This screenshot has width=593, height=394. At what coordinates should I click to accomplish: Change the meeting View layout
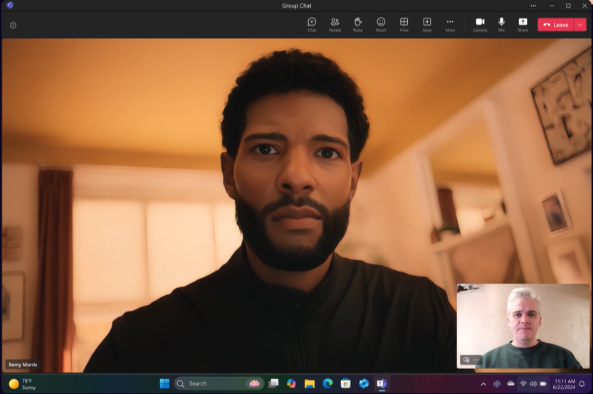[404, 25]
